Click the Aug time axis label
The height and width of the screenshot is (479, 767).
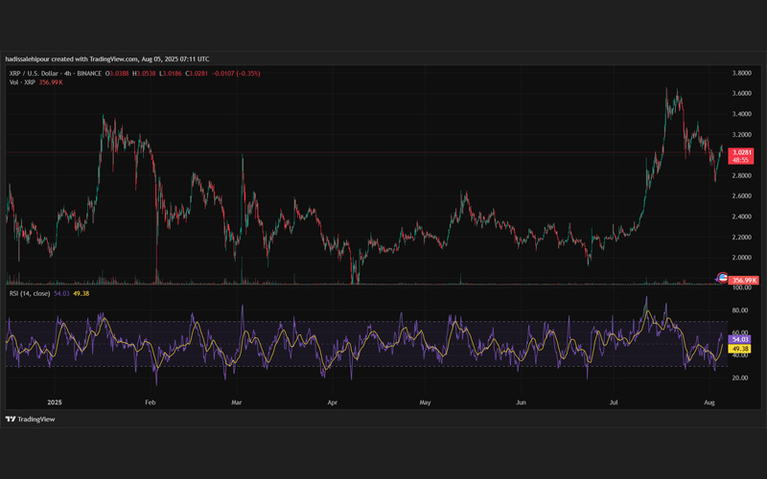pyautogui.click(x=709, y=402)
